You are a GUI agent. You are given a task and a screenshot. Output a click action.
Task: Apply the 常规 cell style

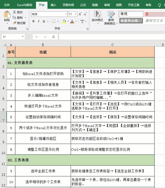(x=131, y=14)
